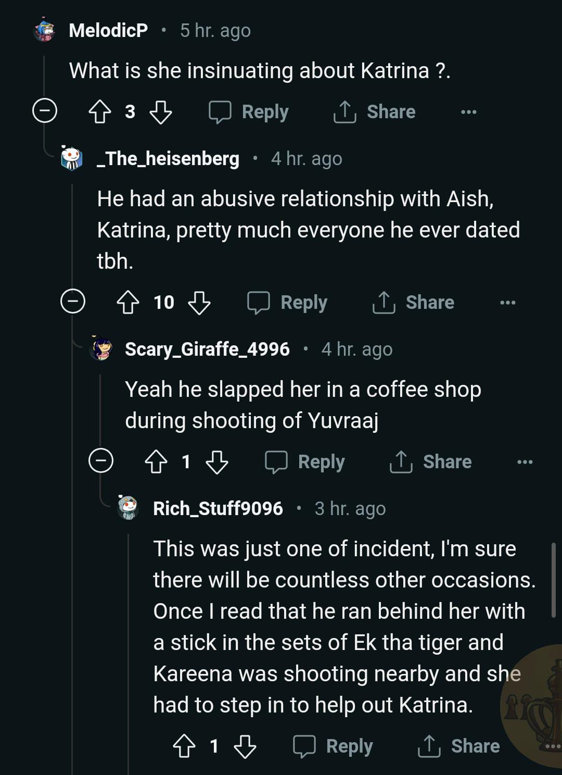Screen dimensions: 562x775
Task: Upvote Rich_Stuff9096's comment
Action: point(184,746)
